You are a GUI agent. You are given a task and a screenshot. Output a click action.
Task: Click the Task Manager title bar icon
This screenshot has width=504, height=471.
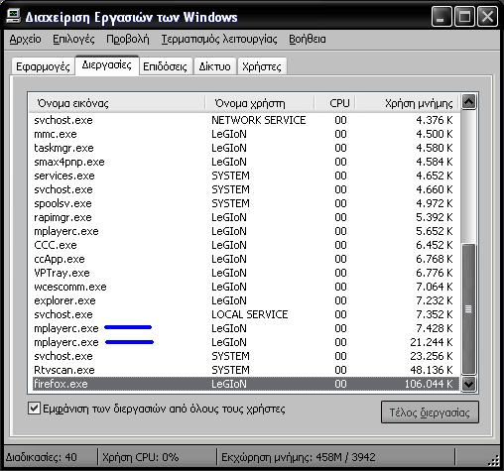click(x=14, y=16)
